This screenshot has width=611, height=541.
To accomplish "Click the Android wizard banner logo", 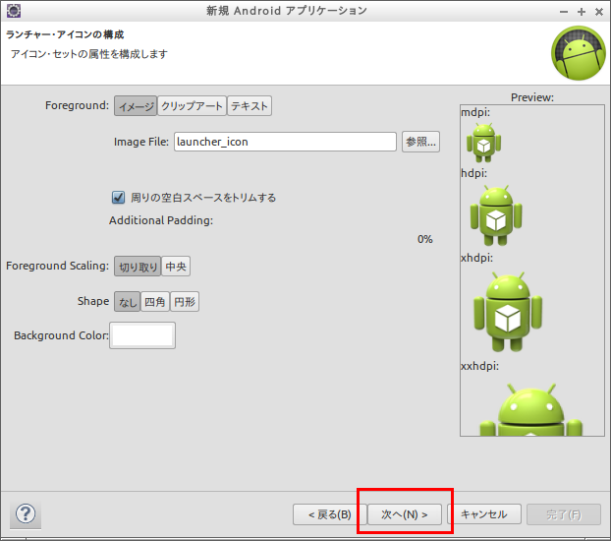I will click(579, 53).
